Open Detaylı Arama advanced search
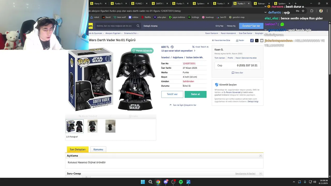The image size is (331, 186). 151,26
